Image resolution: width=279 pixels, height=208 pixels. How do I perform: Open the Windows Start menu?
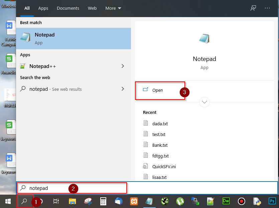8,201
